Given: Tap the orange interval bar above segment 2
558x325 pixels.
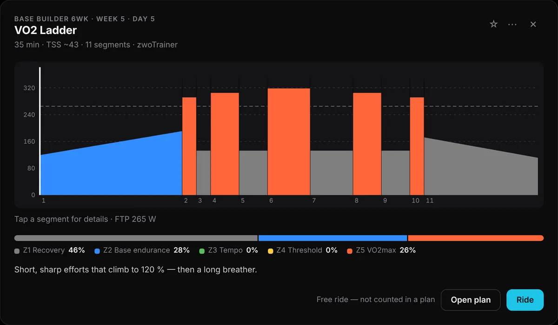Looking at the screenshot, I should click(x=189, y=146).
